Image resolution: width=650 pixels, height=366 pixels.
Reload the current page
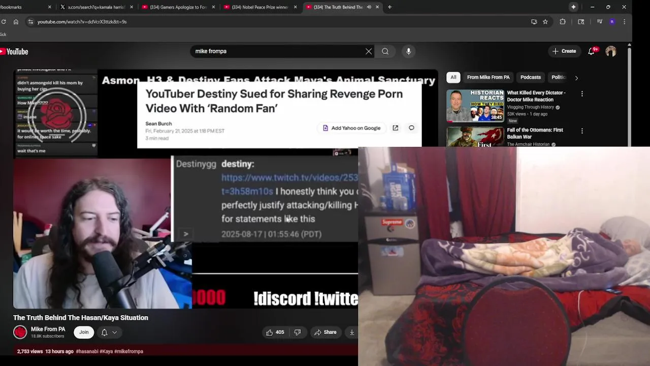tap(4, 22)
